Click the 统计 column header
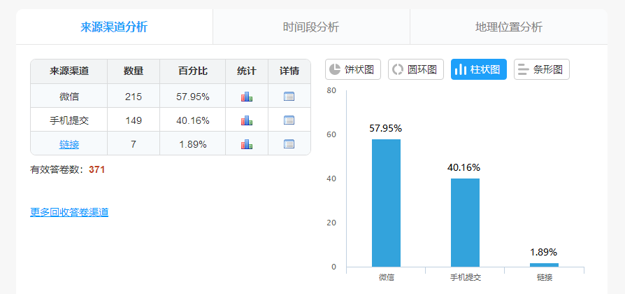This screenshot has width=625, height=294. click(247, 71)
